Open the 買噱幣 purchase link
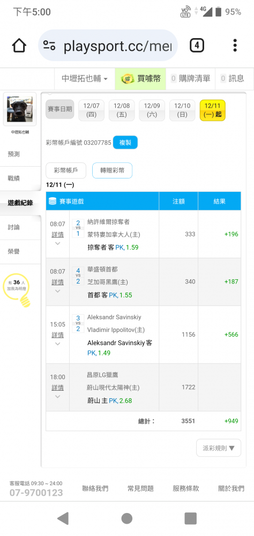Image resolution: width=254 pixels, height=536 pixels. point(140,79)
